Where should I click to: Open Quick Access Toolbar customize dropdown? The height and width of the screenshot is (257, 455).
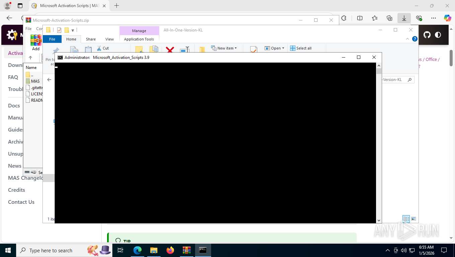point(73,30)
